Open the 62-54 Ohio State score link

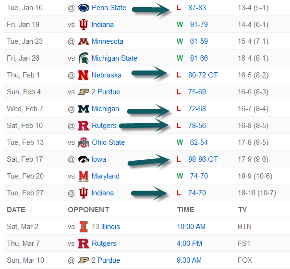pos(199,142)
